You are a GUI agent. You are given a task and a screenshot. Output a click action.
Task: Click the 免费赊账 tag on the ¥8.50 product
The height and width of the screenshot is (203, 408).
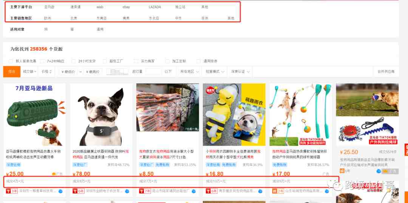162,165
